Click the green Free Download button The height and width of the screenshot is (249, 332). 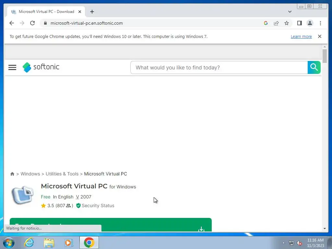pyautogui.click(x=111, y=225)
